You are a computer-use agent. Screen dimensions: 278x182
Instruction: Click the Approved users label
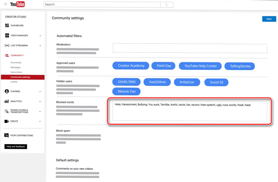tap(66, 63)
